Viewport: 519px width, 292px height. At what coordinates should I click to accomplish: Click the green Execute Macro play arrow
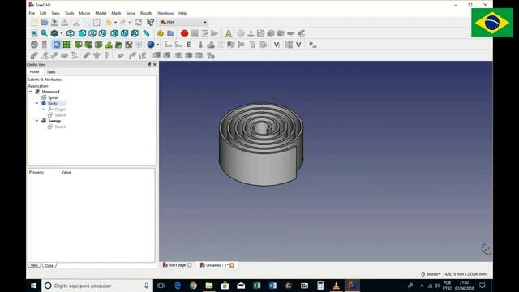[x=214, y=33]
